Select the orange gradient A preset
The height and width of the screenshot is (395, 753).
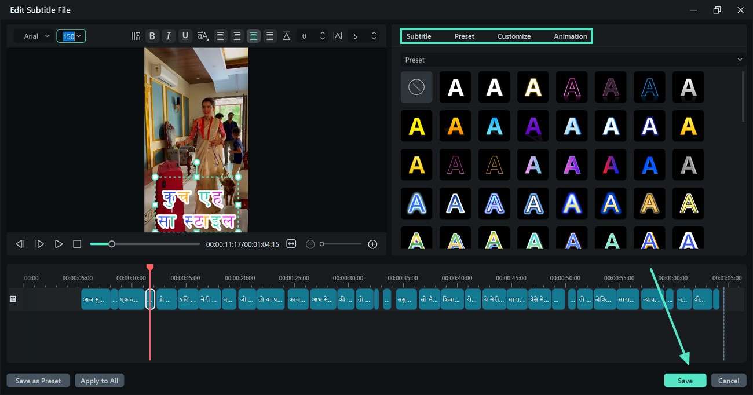click(455, 126)
